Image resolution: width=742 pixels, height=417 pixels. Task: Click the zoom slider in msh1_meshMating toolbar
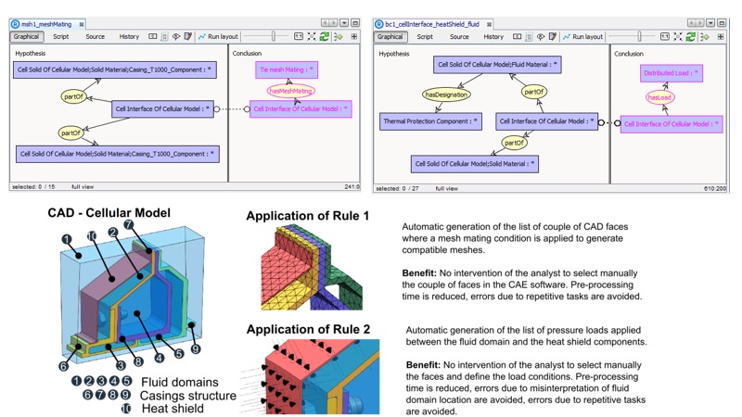tap(273, 37)
